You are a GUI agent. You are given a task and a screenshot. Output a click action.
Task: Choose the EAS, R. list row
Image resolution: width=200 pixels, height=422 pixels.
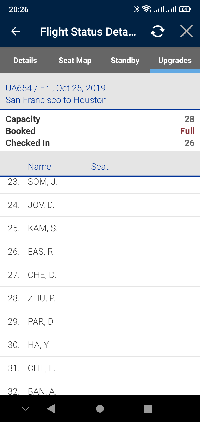[100, 252]
